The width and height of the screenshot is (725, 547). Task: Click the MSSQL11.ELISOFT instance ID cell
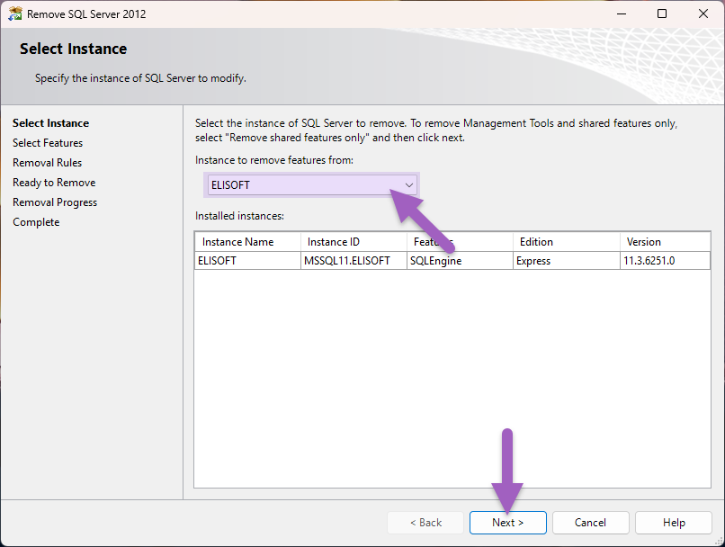[354, 261]
